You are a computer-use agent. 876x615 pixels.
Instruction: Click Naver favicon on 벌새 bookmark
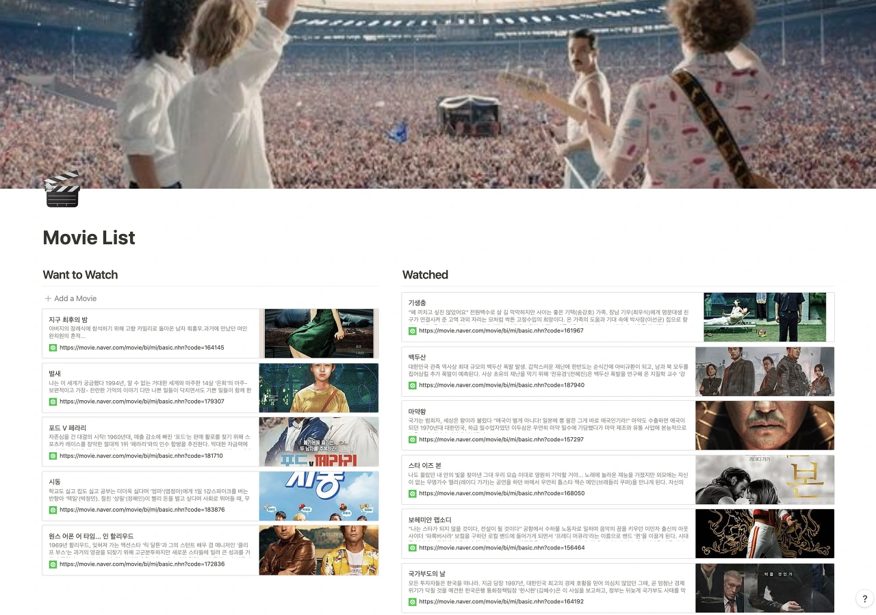click(x=53, y=402)
